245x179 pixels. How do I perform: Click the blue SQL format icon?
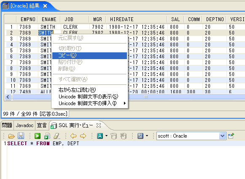[140, 136]
